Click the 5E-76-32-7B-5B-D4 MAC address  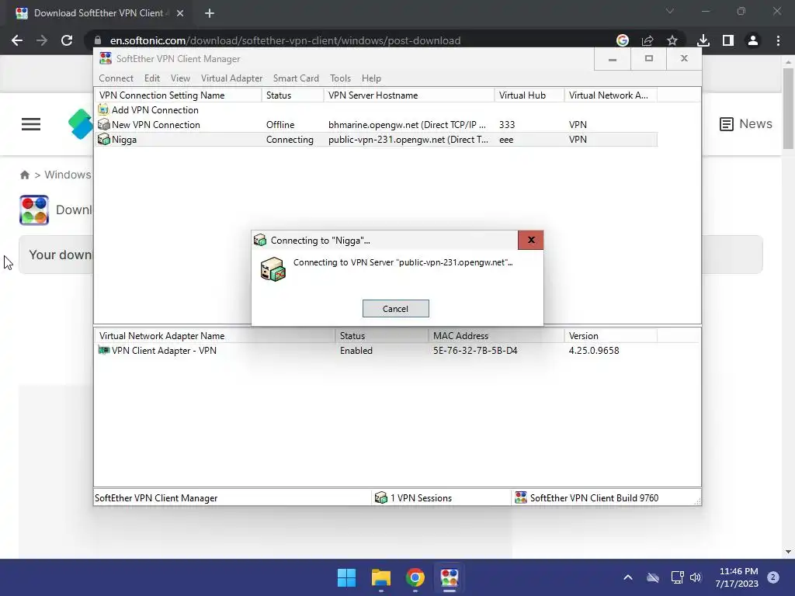[x=475, y=350]
